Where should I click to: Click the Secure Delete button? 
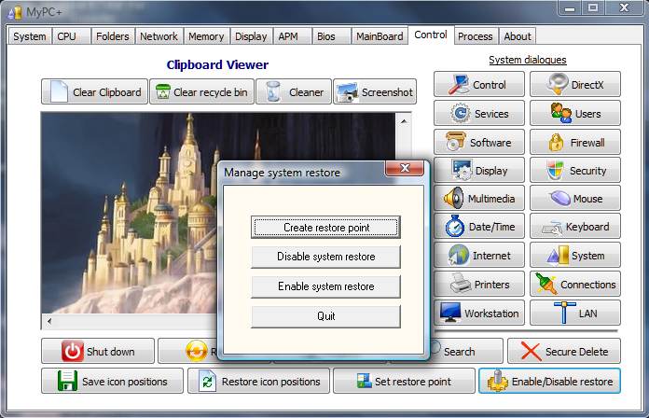[564, 352]
